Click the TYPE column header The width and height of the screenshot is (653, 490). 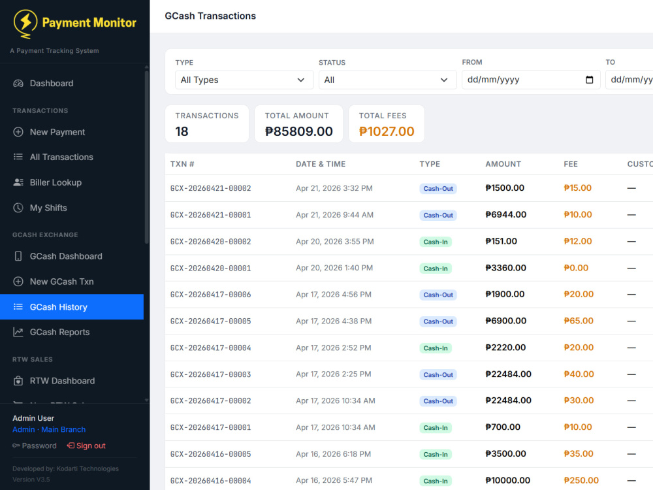coord(430,164)
